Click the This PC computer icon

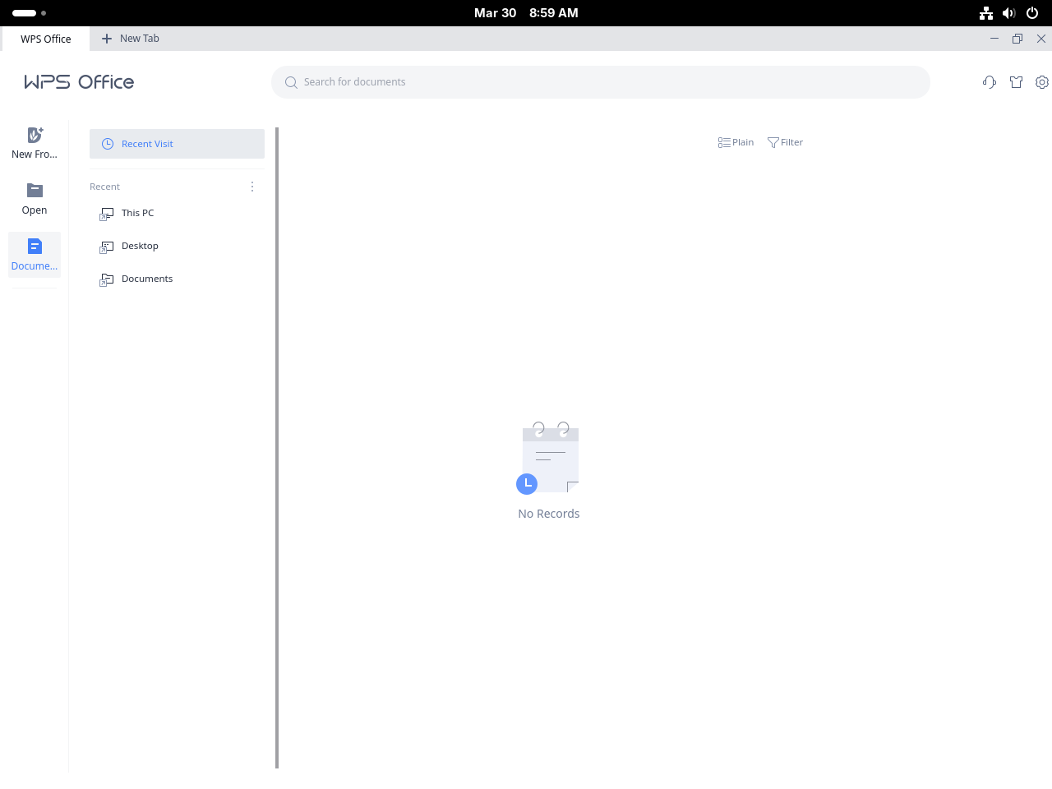pos(107,213)
